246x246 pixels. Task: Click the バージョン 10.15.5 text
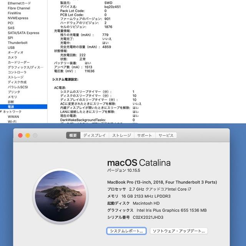coord(124,170)
